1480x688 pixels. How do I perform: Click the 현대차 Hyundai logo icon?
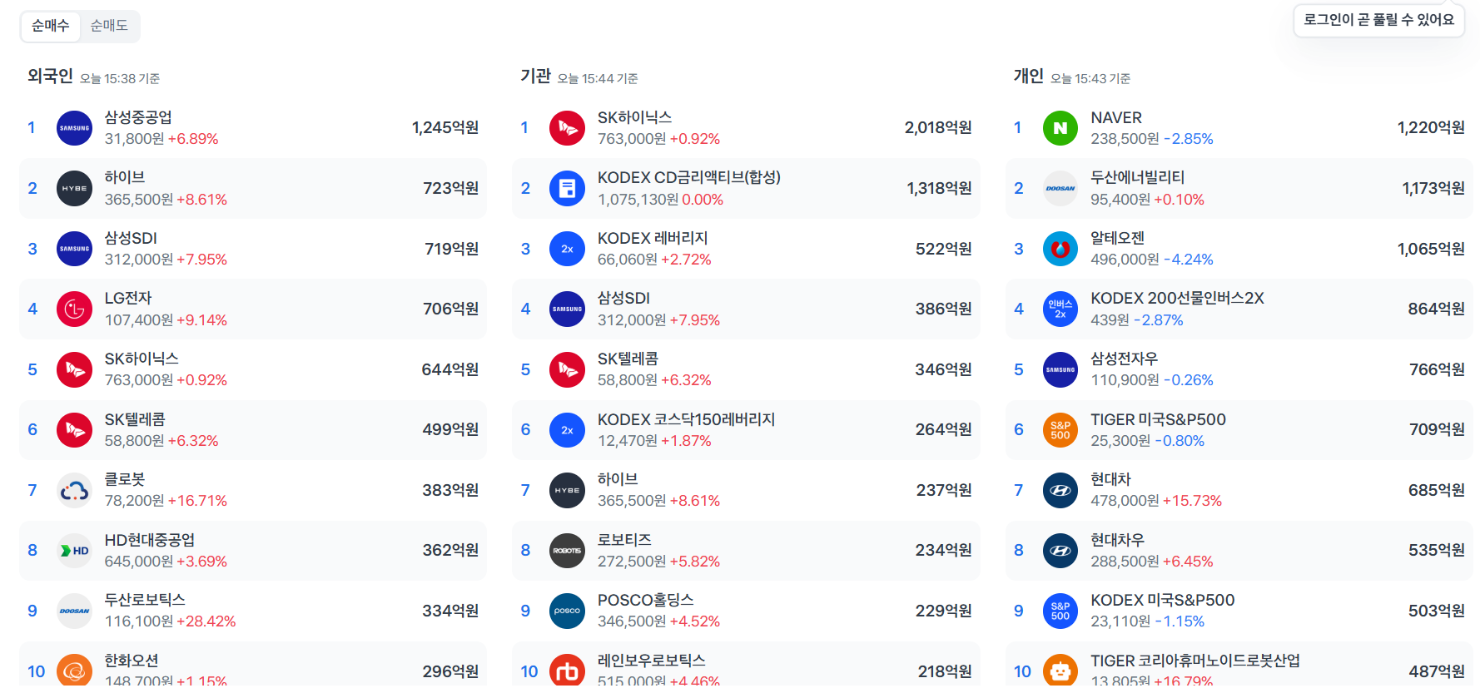(x=1060, y=491)
